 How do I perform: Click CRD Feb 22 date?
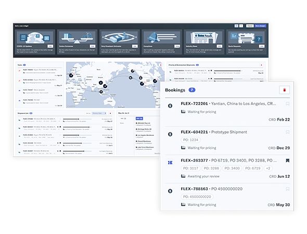279,120
